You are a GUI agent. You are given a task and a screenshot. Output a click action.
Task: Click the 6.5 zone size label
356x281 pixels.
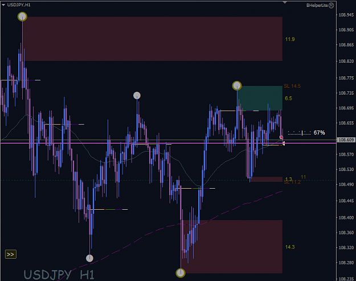coord(288,99)
